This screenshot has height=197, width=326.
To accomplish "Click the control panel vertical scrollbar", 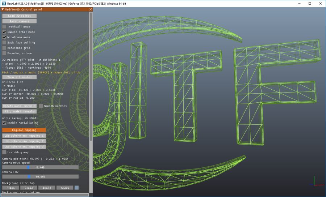I will 91,76.
